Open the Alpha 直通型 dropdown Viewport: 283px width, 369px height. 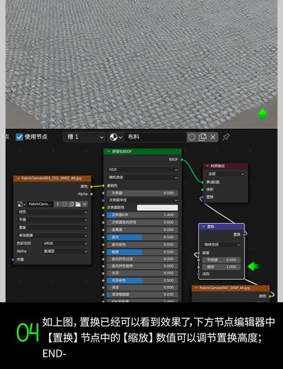(x=65, y=251)
